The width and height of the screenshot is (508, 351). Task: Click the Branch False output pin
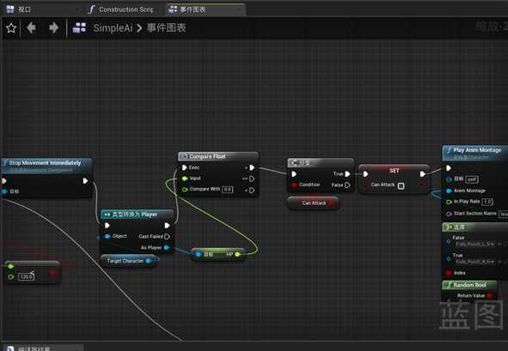point(347,185)
